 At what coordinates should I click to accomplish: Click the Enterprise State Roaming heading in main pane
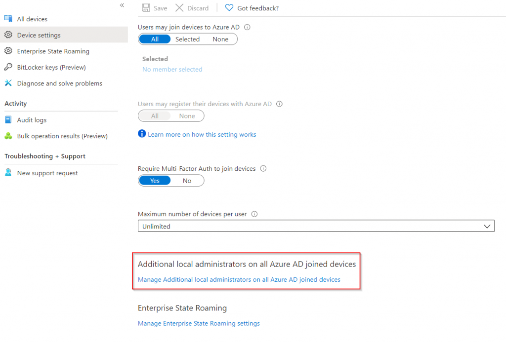[182, 308]
